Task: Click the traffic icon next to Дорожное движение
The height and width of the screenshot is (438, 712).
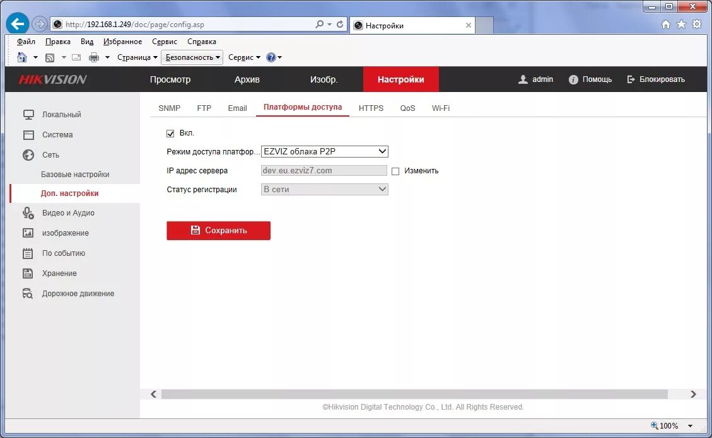Action: (x=28, y=294)
